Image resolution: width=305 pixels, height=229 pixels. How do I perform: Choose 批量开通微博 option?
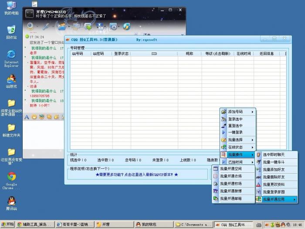pyautogui.click(x=234, y=191)
